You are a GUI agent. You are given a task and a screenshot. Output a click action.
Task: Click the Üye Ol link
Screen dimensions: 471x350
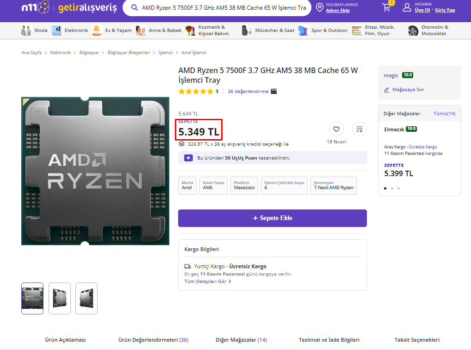[422, 10]
